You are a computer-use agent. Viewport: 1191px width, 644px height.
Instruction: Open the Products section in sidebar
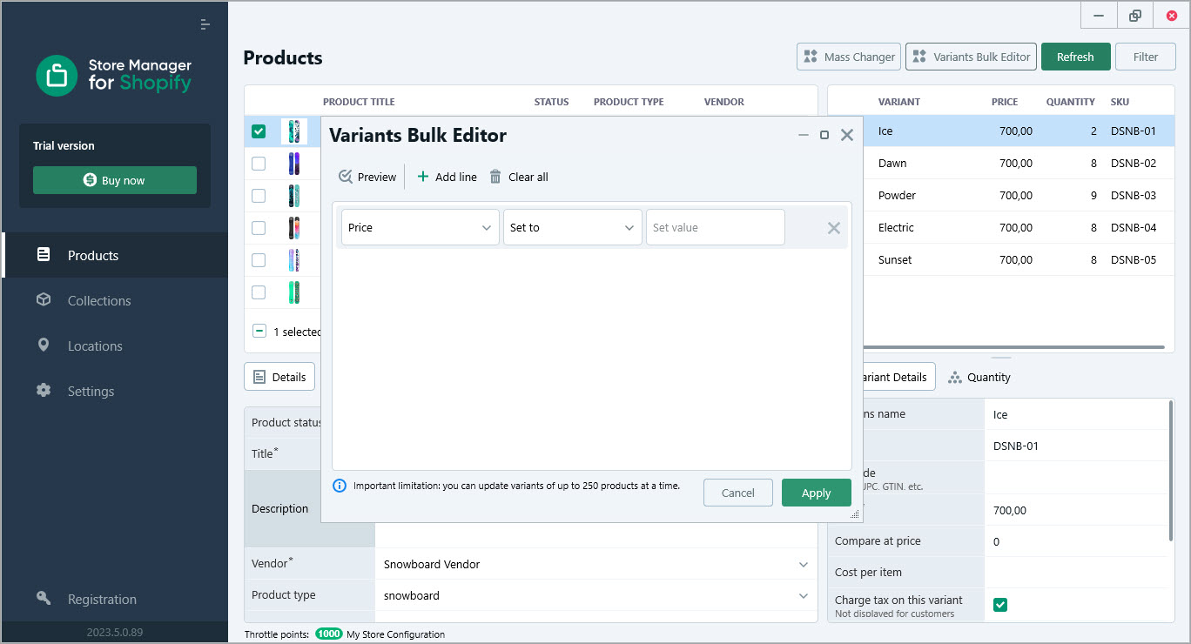[x=115, y=255]
